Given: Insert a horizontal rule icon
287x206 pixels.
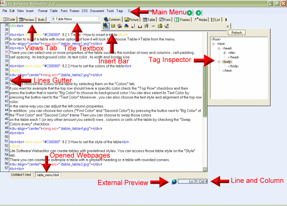Looking at the screenshot, I should pos(153,26).
